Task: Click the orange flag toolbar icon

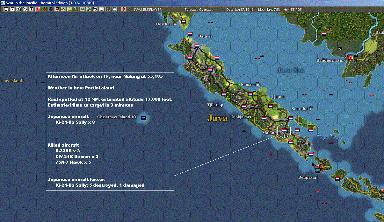Action: pos(57,9)
